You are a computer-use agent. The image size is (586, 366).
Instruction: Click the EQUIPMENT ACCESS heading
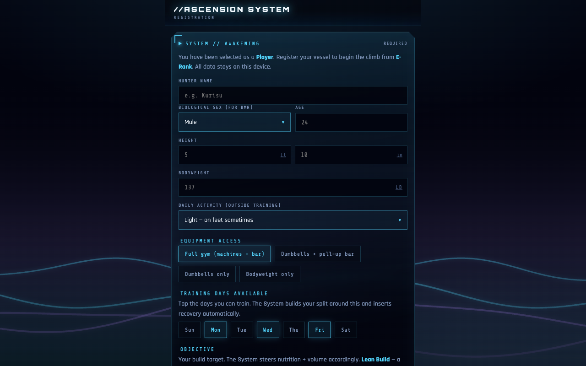click(211, 241)
